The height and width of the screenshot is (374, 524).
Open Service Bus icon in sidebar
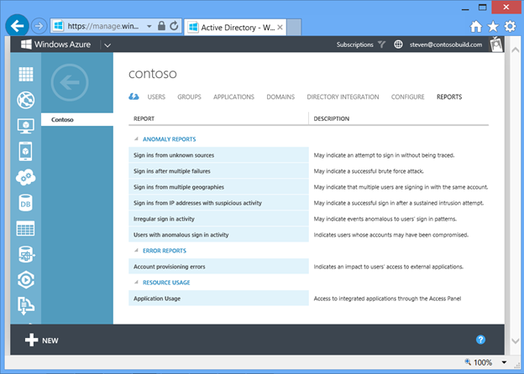pos(26,305)
